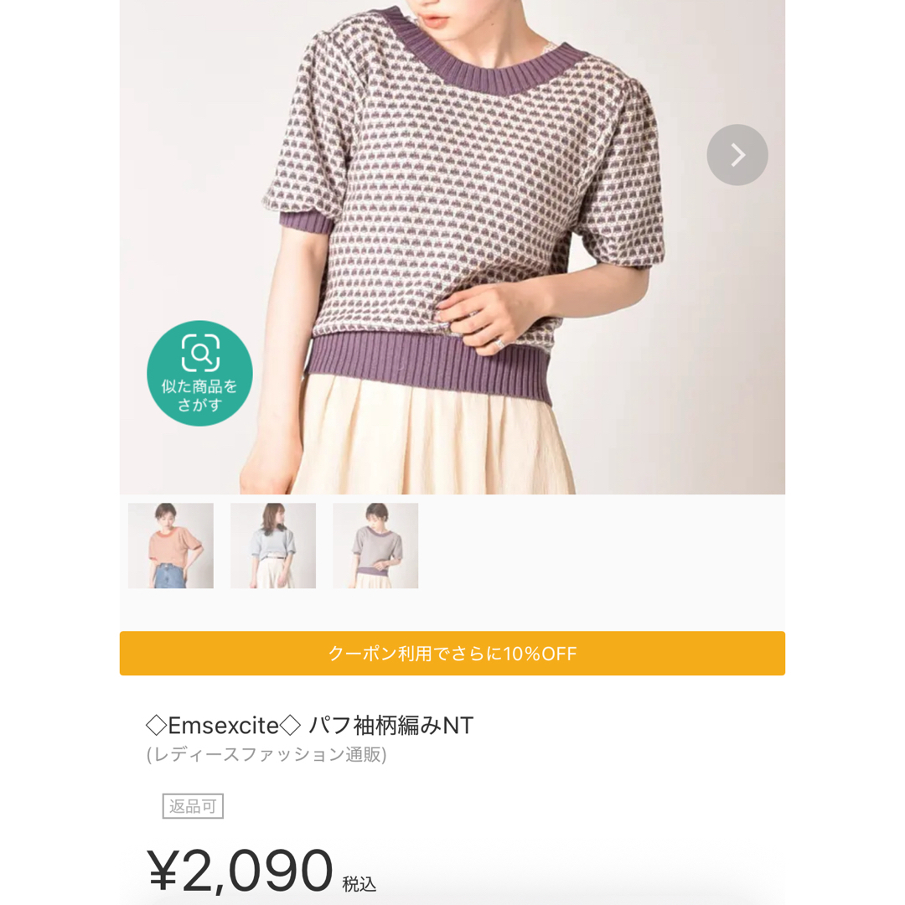The width and height of the screenshot is (905, 905).
Task: Open the クーポン利用でさらに10%OFF banner
Action: tap(452, 654)
